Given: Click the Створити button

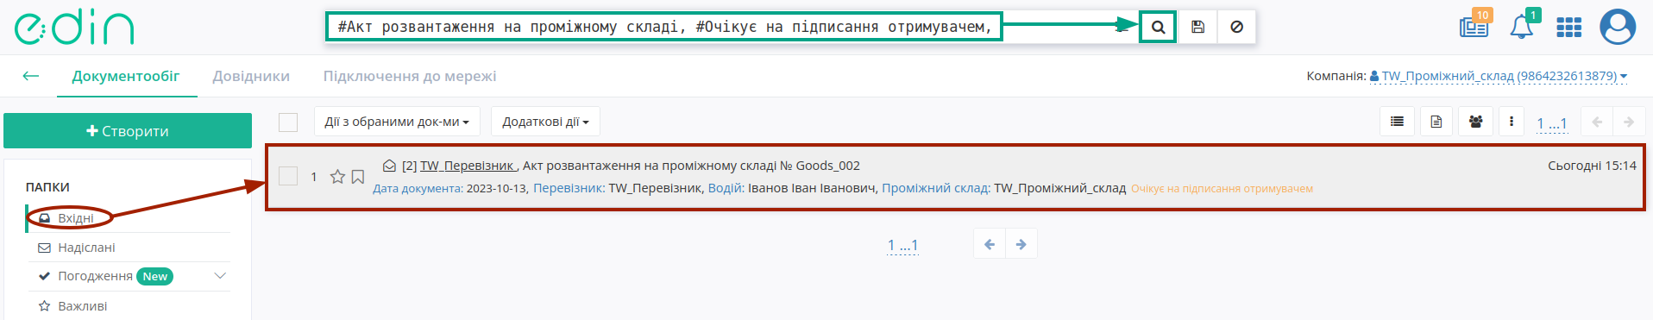Looking at the screenshot, I should click(128, 131).
